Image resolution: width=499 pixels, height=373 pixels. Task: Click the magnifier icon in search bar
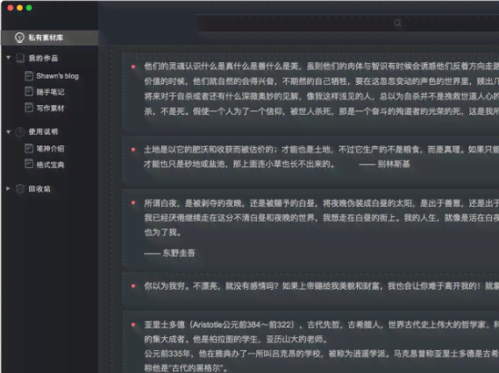[397, 23]
